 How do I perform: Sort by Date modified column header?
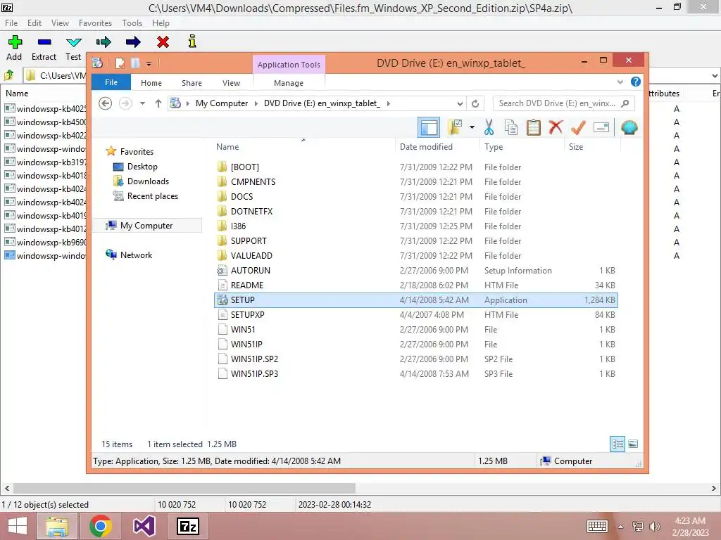(x=437, y=147)
